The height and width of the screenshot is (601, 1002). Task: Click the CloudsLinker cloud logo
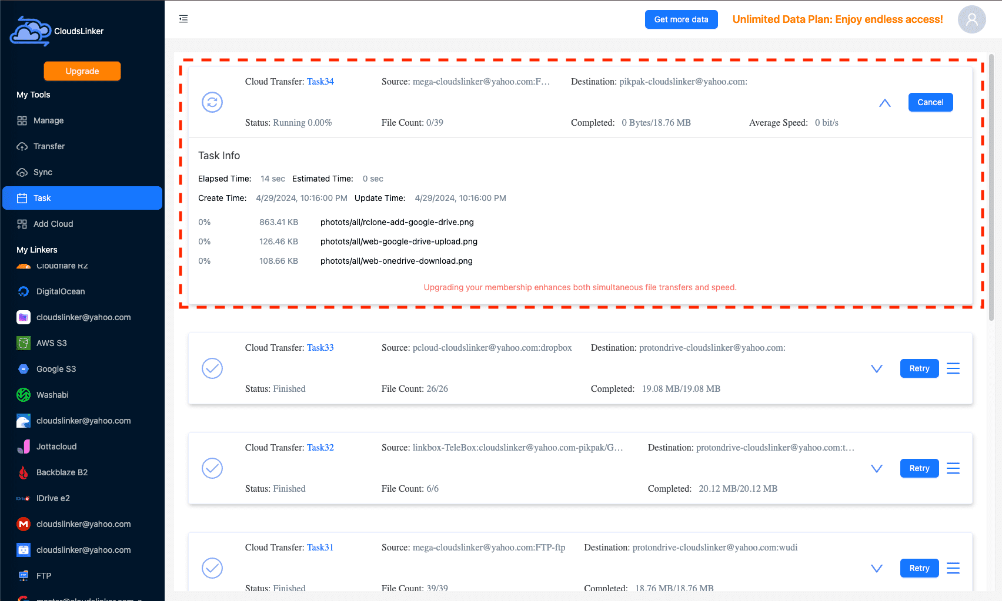[31, 31]
